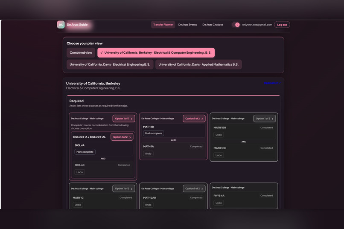The height and width of the screenshot is (229, 344).
Task: Switch to the Transfer Planner tab
Action: pyautogui.click(x=163, y=25)
